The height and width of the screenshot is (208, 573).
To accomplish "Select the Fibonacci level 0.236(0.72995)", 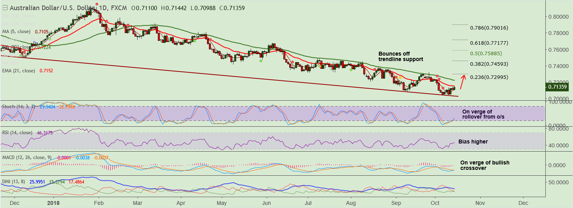I will 489,77.
